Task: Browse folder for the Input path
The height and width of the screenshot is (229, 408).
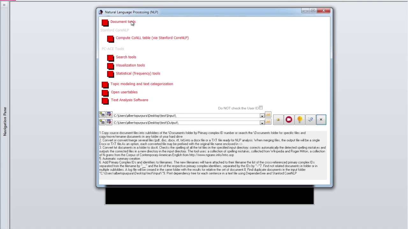Action: (x=268, y=115)
